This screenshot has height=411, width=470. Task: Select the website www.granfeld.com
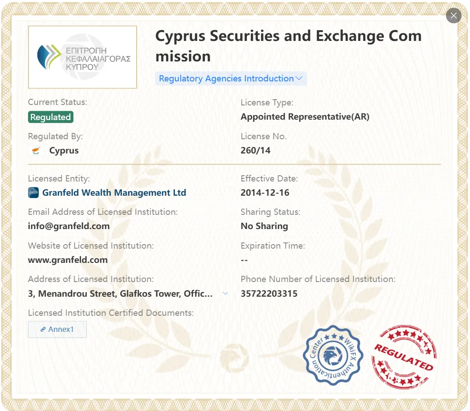click(68, 260)
